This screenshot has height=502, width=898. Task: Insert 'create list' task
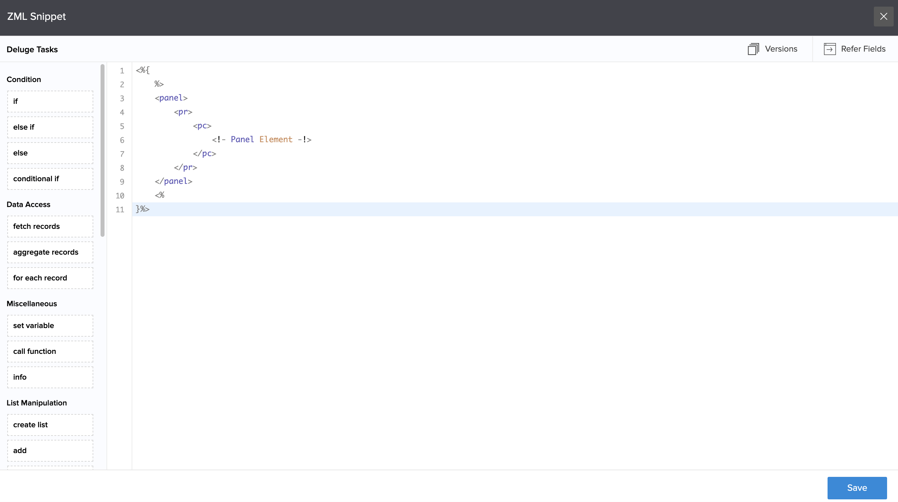(x=50, y=425)
